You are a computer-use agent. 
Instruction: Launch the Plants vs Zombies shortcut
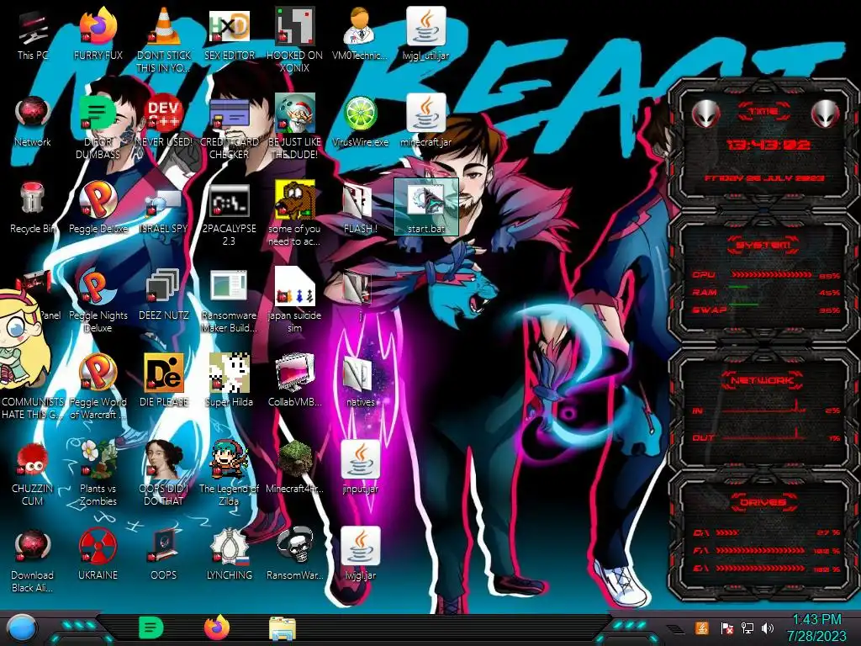click(98, 474)
